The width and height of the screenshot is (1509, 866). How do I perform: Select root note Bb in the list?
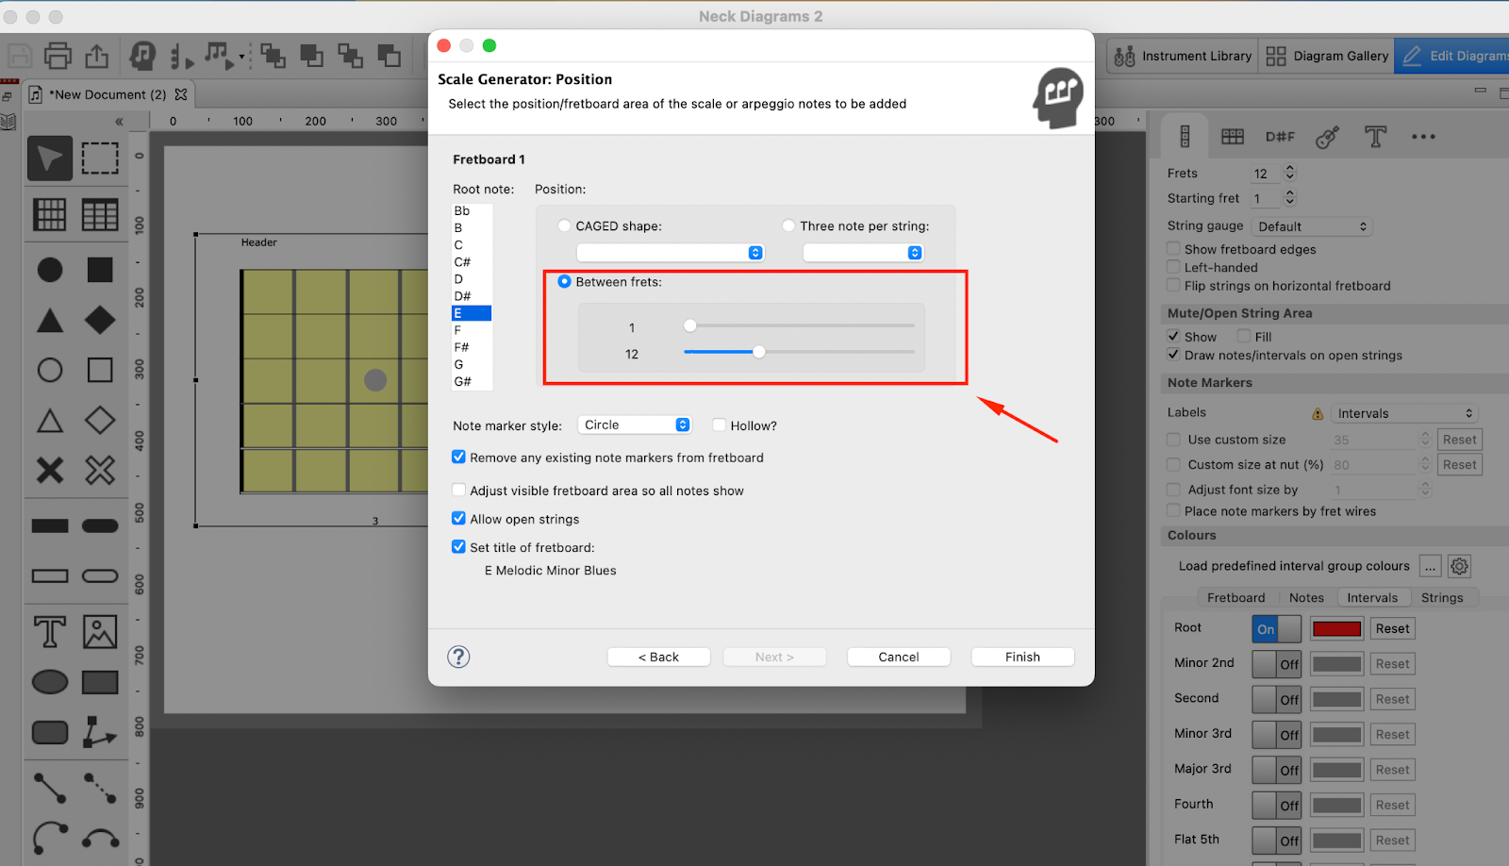tap(472, 210)
